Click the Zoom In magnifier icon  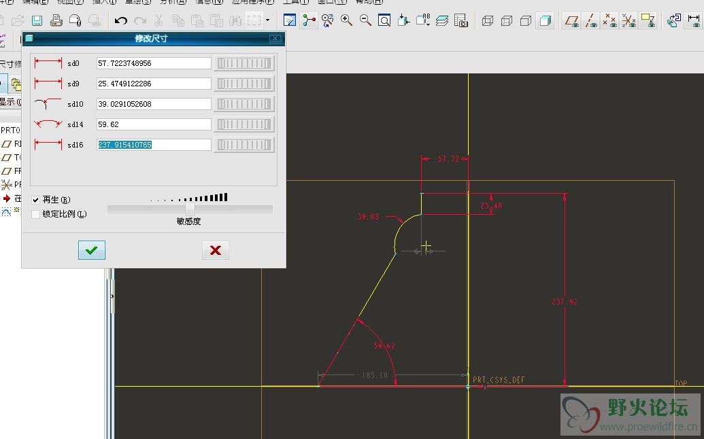point(347,20)
